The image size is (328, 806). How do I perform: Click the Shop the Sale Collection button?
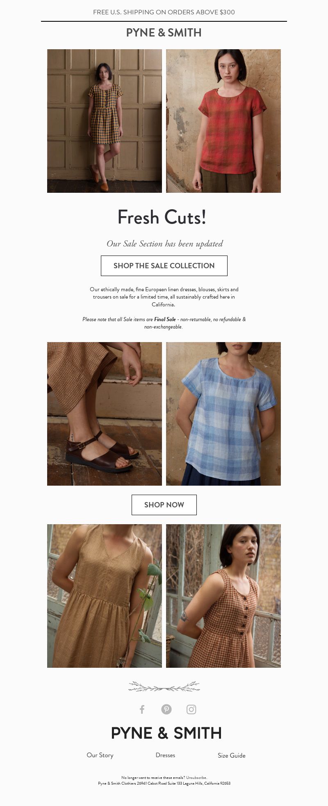(164, 266)
